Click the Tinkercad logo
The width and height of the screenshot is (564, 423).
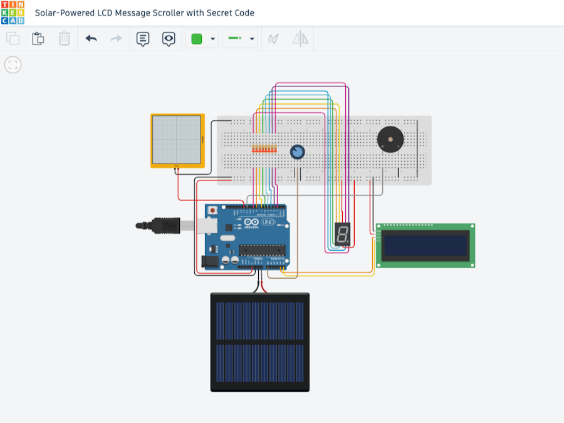[13, 13]
